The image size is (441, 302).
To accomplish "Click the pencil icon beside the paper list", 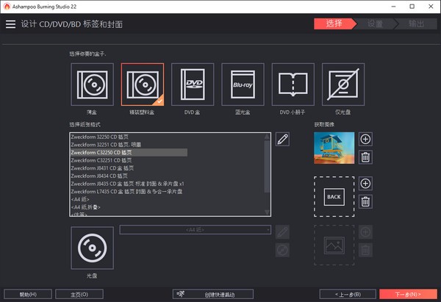I will 282,139.
